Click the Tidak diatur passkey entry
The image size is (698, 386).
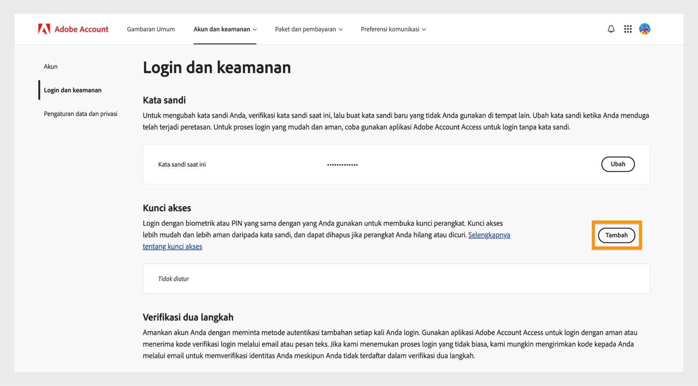[x=173, y=279]
